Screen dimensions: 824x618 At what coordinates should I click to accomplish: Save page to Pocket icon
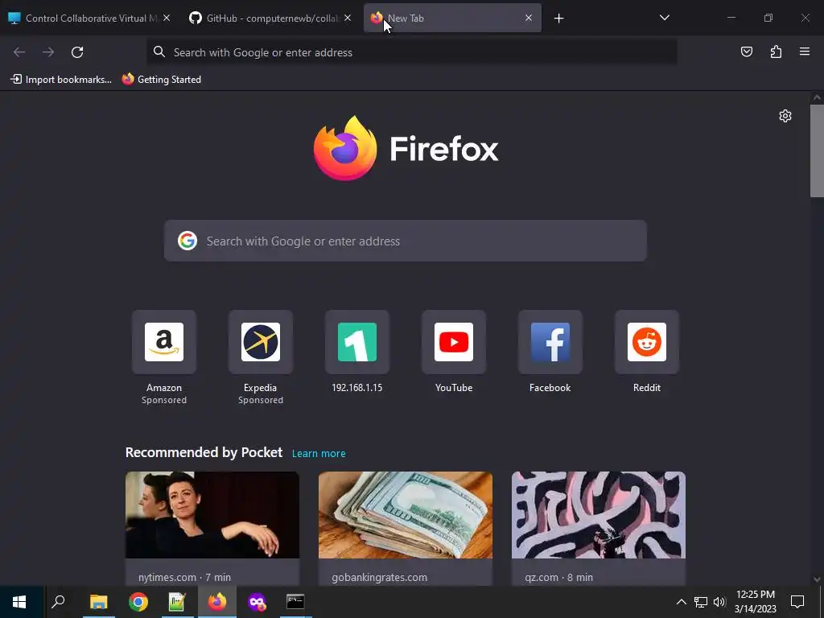coord(746,51)
